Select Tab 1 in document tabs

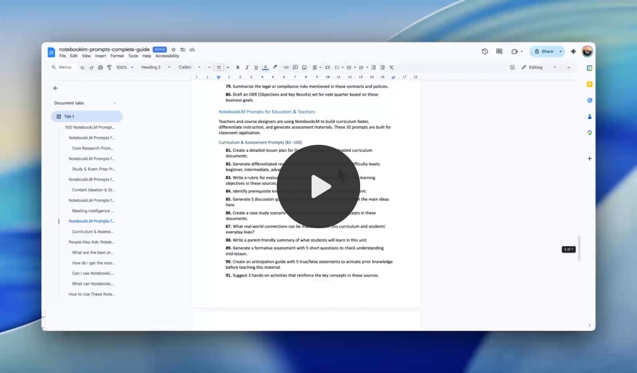(x=86, y=116)
